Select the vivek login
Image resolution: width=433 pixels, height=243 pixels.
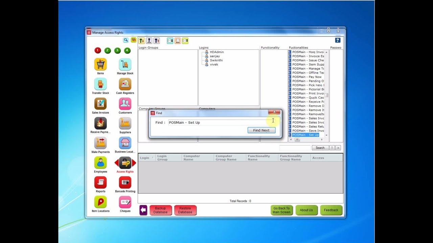214,64
